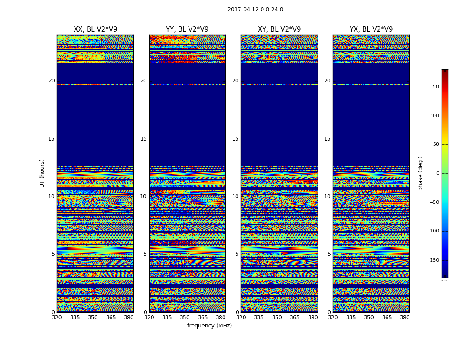Click the colorbar tick label '0'
This screenshot has height=347, width=455.
pyautogui.click(x=438, y=173)
